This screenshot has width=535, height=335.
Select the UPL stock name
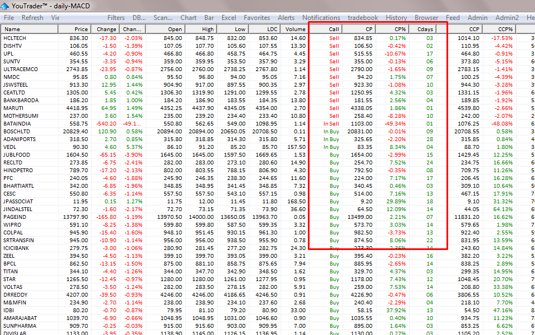click(8, 54)
